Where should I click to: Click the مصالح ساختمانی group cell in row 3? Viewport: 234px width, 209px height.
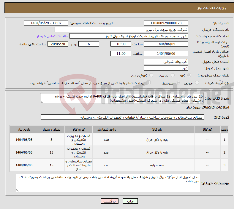79,165
